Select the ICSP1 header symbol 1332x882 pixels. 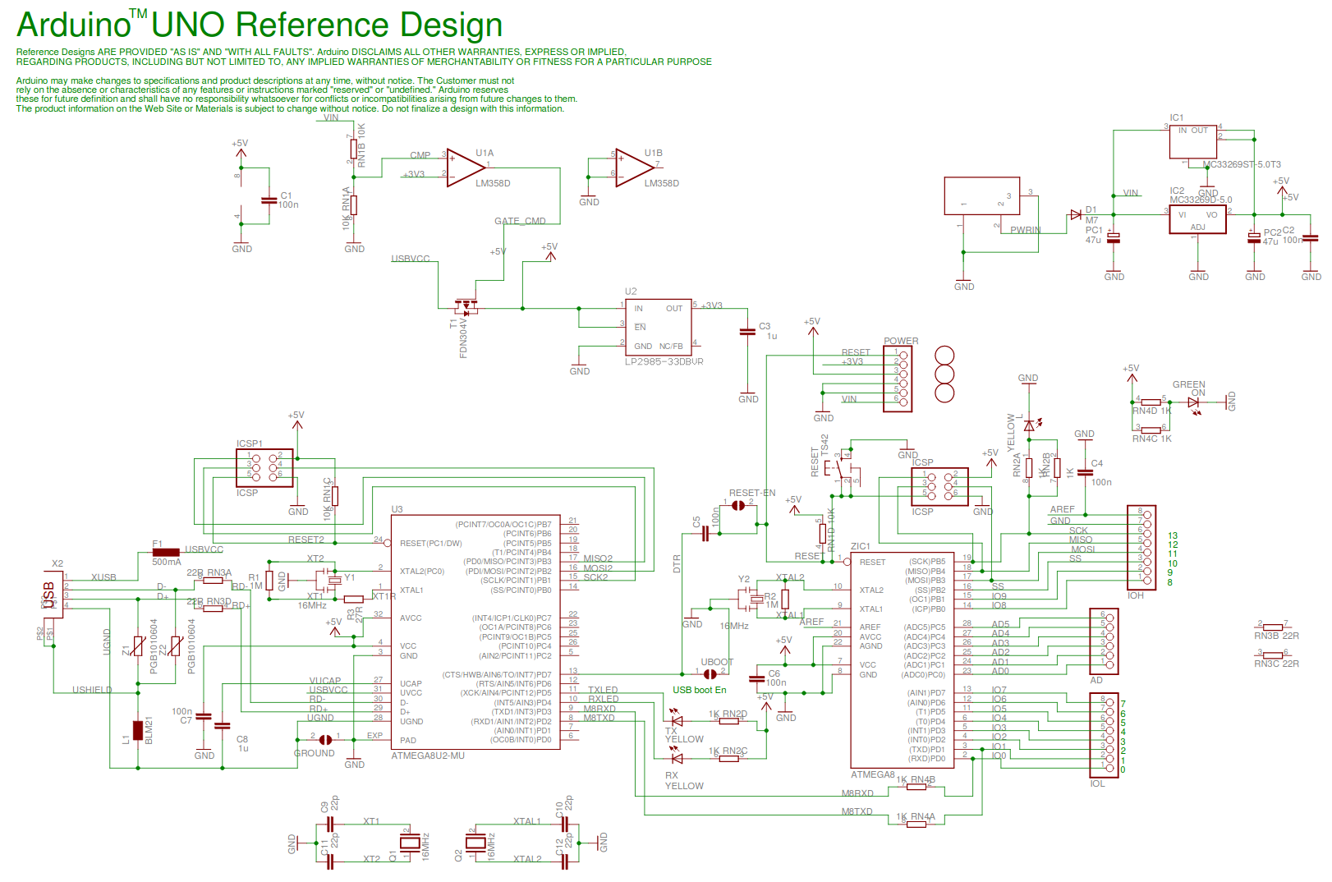[264, 468]
